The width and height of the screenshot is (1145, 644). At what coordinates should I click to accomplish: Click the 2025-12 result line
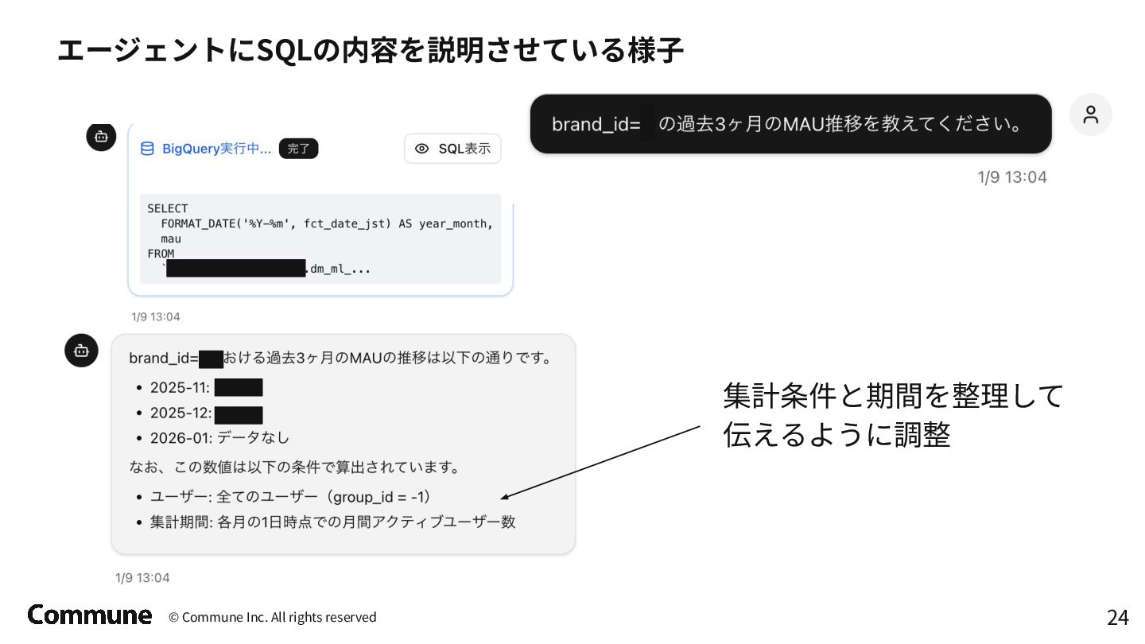tap(207, 413)
